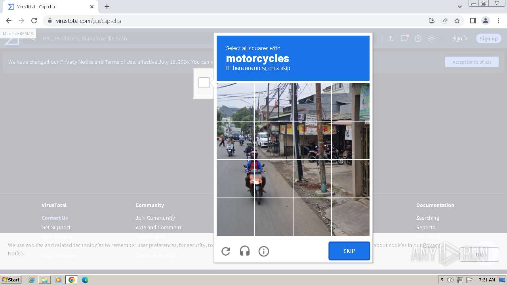Toggle the light/dark theme sun icon
This screenshot has width=507, height=285.
[x=432, y=38]
